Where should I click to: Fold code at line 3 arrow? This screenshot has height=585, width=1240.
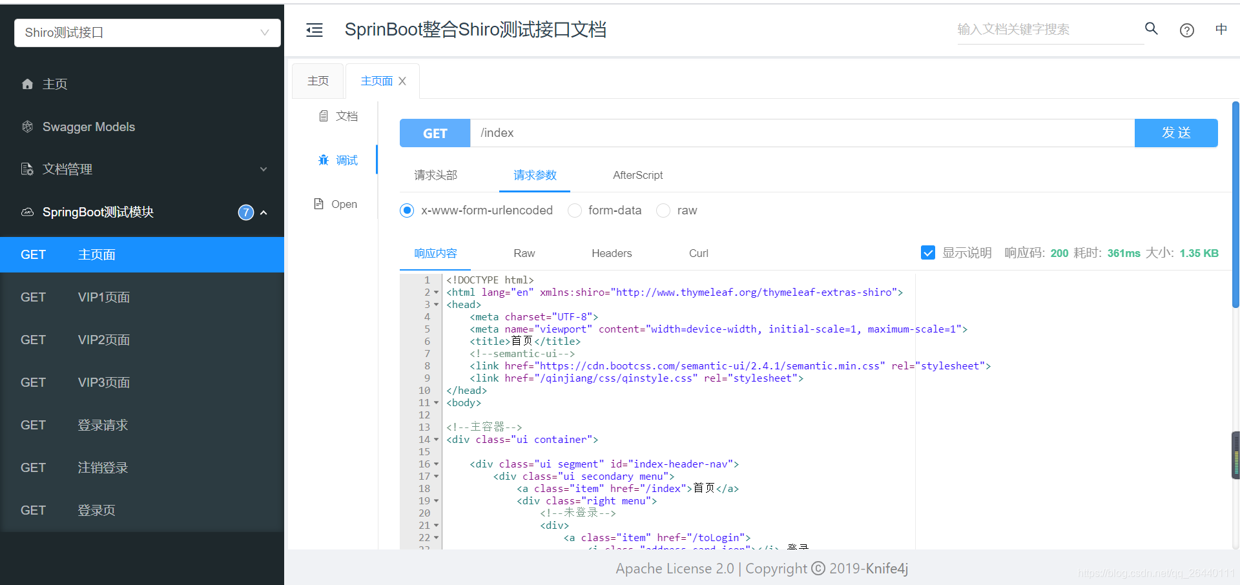pyautogui.click(x=437, y=305)
